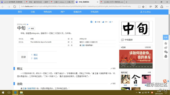Click 编辑 for the 释义 section

[x=113, y=68]
